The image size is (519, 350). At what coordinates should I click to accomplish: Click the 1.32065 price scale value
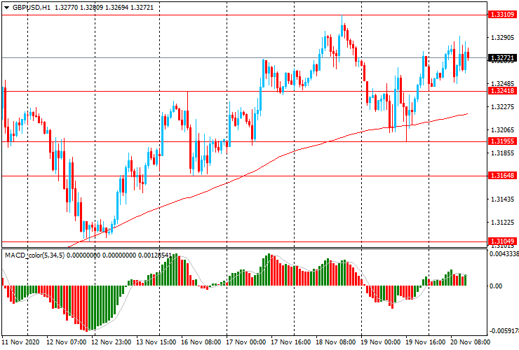[502, 130]
